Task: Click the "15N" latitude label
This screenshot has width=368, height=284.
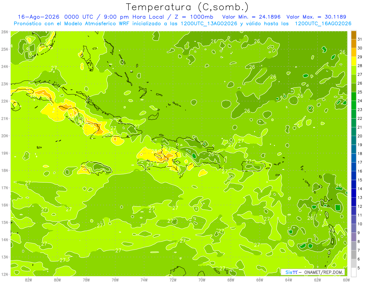Action: pos(5,222)
